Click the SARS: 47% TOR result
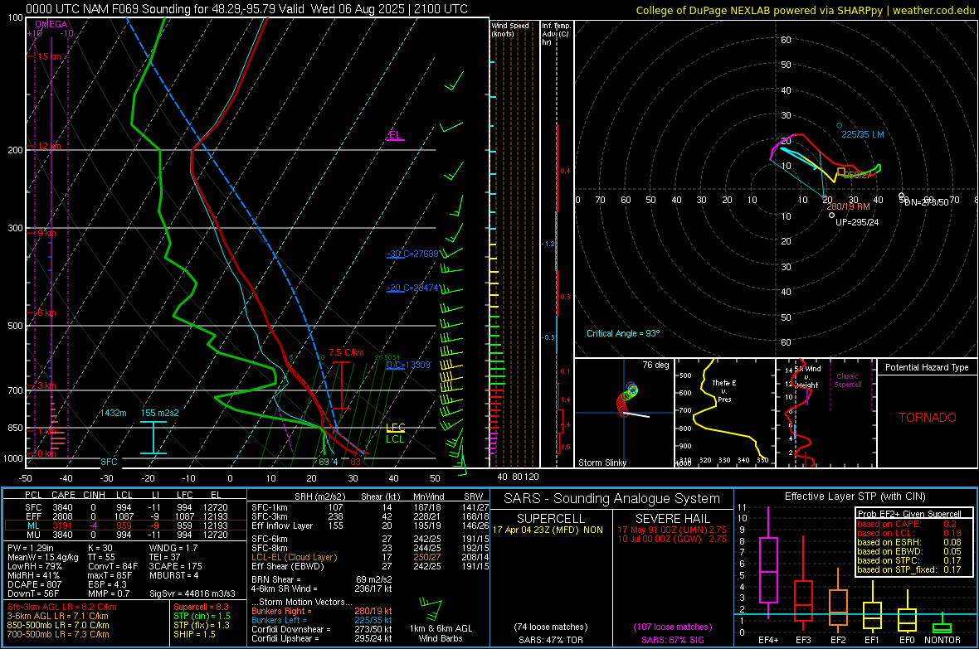 549,640
